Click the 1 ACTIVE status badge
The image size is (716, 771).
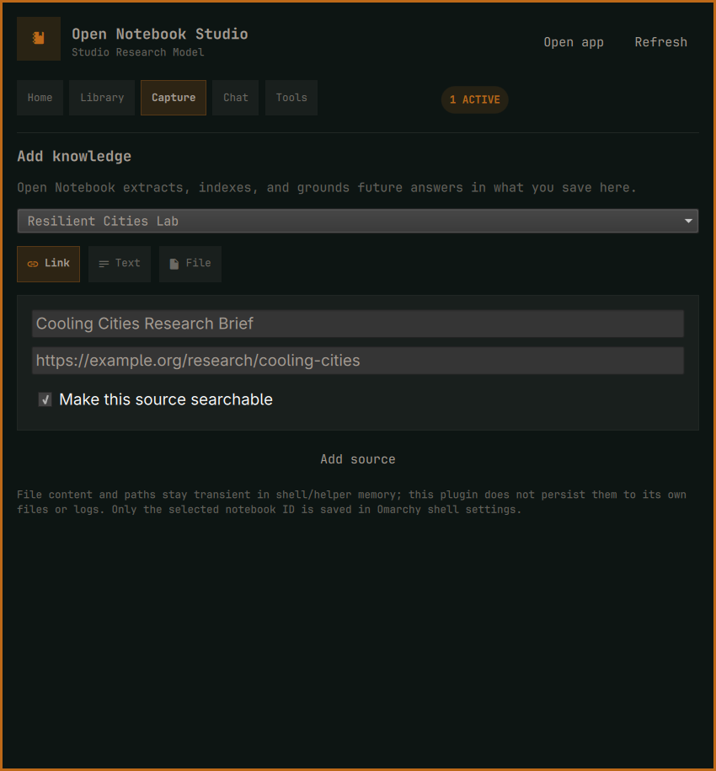(475, 99)
